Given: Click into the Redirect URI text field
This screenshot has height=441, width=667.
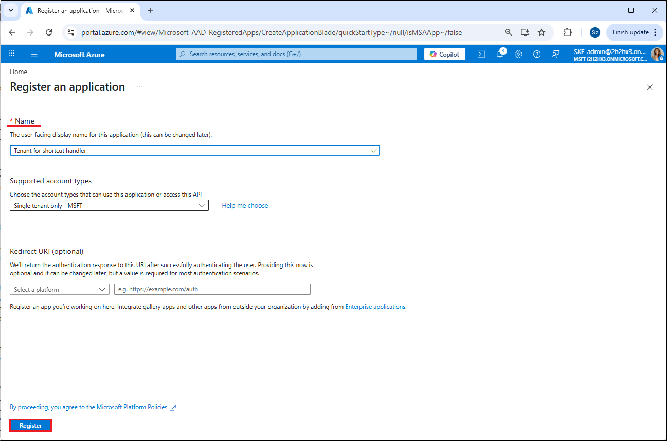Looking at the screenshot, I should [212, 289].
